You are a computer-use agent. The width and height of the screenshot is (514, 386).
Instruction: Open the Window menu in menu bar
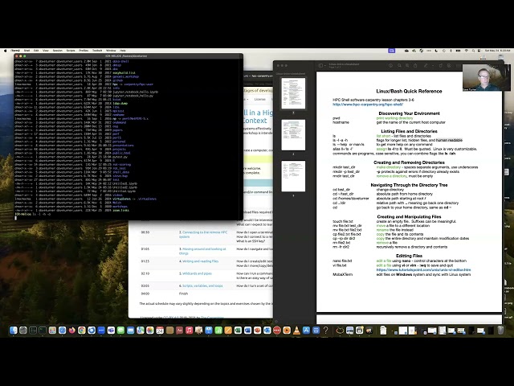click(111, 51)
